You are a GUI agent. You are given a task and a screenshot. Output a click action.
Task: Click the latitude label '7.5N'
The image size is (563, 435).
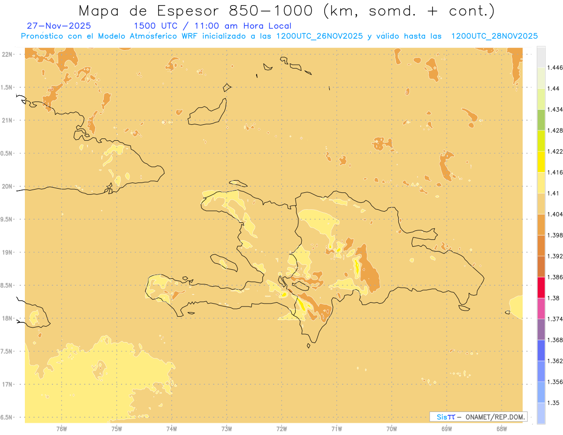[7, 351]
